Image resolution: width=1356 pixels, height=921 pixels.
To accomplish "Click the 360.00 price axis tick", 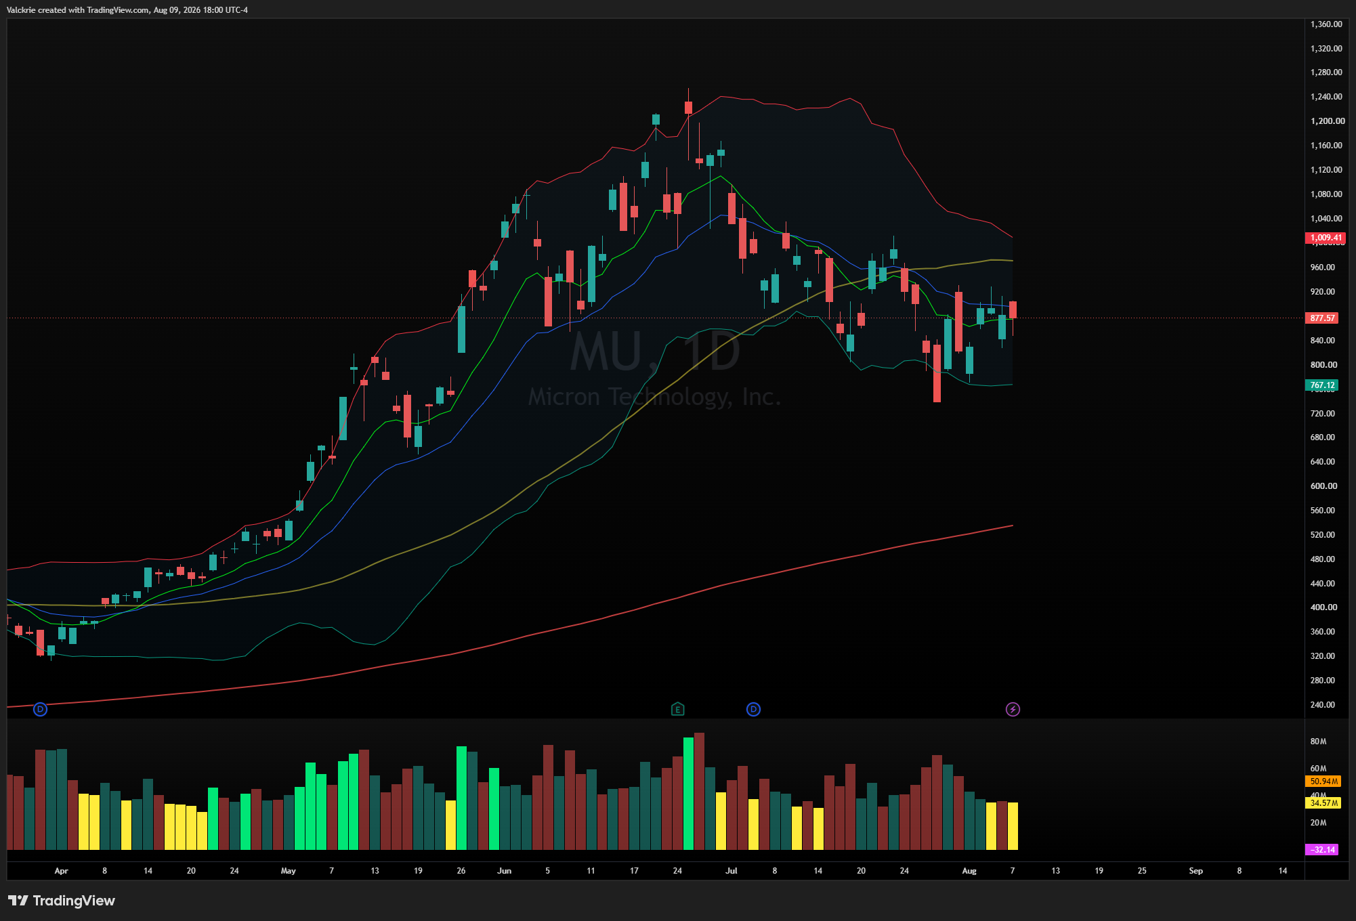I will [x=1323, y=632].
